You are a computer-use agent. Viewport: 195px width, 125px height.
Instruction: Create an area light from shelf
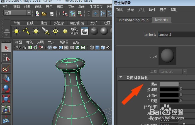[55, 31]
